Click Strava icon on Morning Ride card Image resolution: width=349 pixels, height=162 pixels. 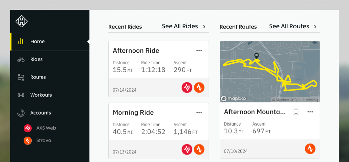(x=199, y=149)
